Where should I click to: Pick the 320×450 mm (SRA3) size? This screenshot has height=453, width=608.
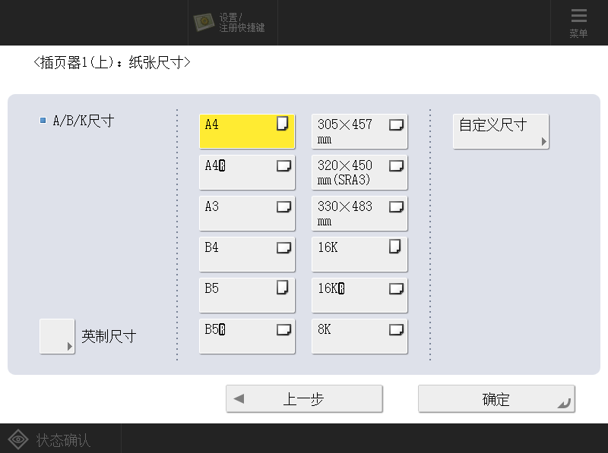pos(359,172)
